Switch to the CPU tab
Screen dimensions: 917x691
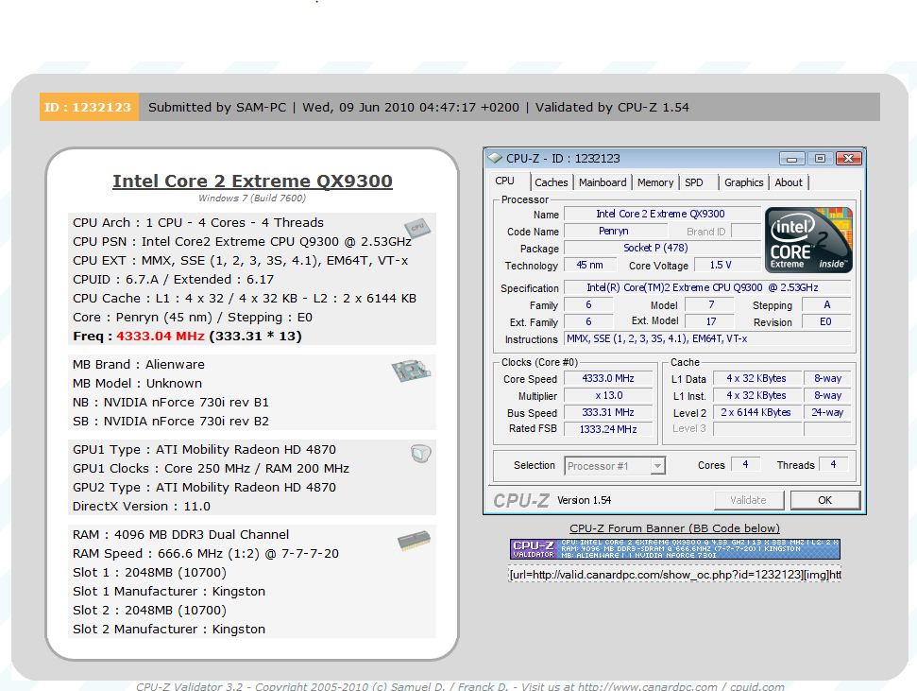[x=504, y=181]
